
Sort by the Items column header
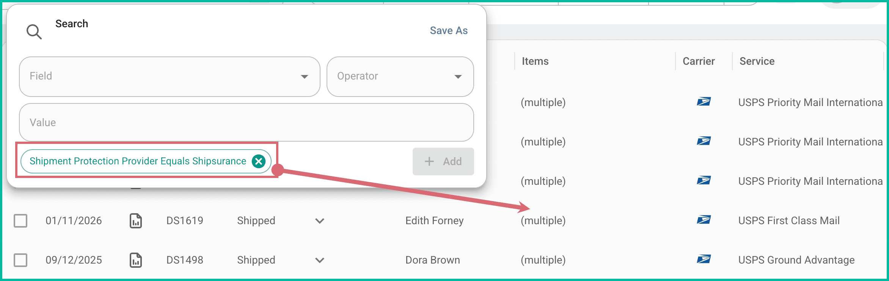535,61
